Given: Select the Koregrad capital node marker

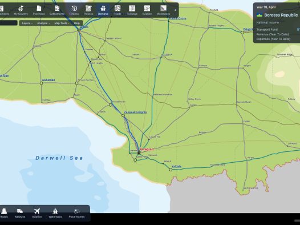Looking at the screenshot, I should click(x=139, y=153).
